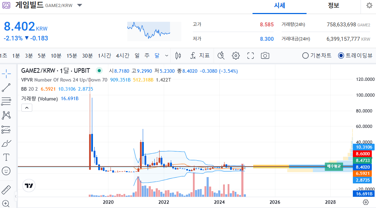Click the 8.300 low price value
This screenshot has height=208, width=376.
tap(267, 39)
